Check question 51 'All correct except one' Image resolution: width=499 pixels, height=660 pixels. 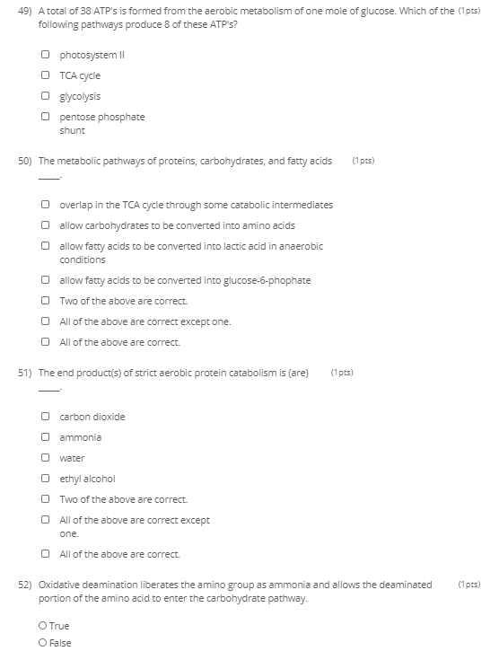pos(45,519)
